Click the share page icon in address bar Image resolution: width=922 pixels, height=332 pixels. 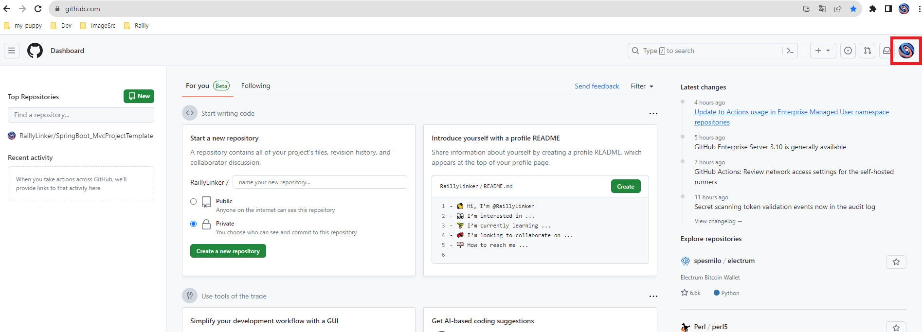(838, 9)
